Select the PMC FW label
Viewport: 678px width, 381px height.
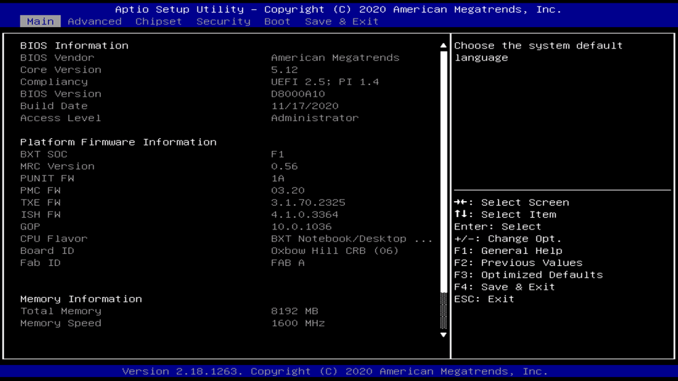(40, 190)
